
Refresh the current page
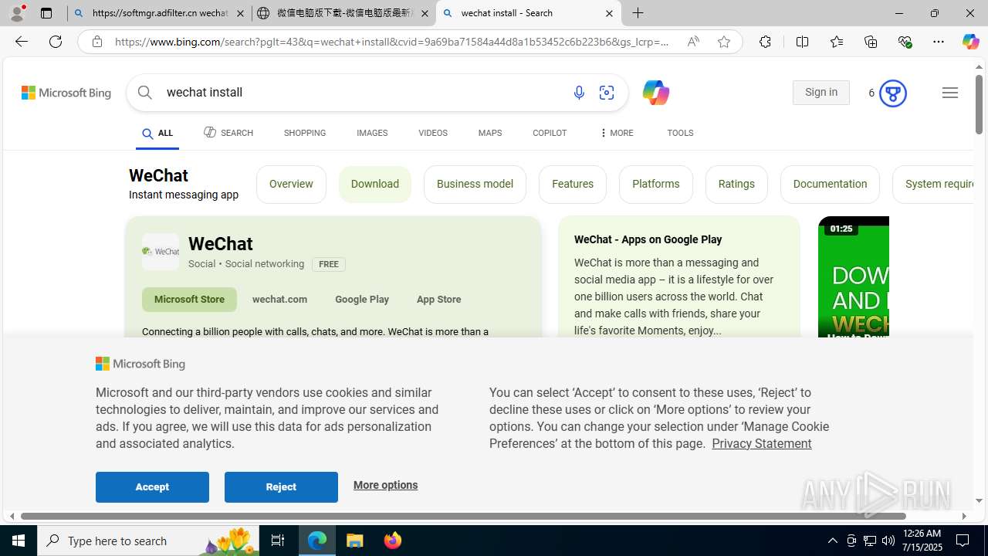click(x=56, y=42)
